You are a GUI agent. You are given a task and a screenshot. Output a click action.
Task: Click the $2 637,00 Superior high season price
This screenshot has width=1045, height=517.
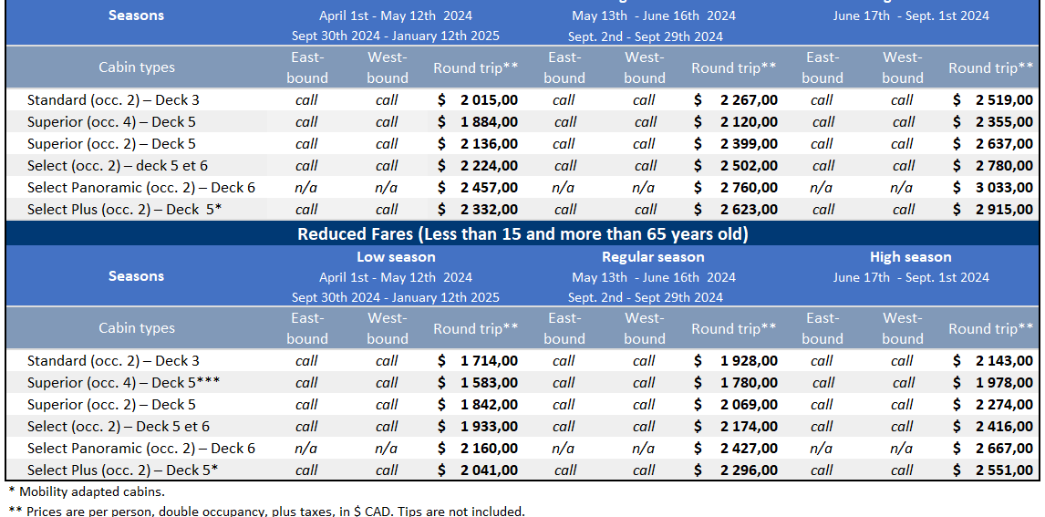1004,144
